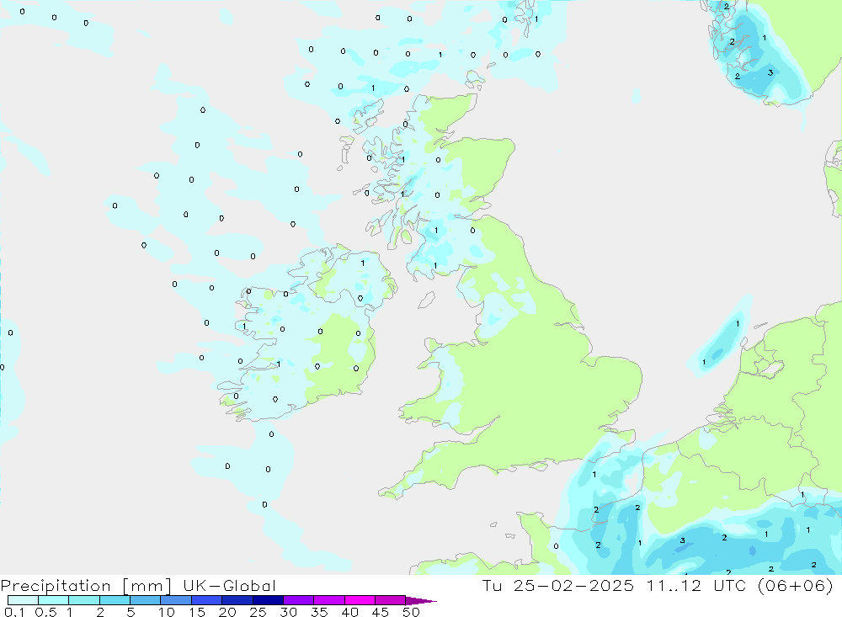
Task: Click the above-50 arrow tip of legend
Action: pyautogui.click(x=421, y=601)
